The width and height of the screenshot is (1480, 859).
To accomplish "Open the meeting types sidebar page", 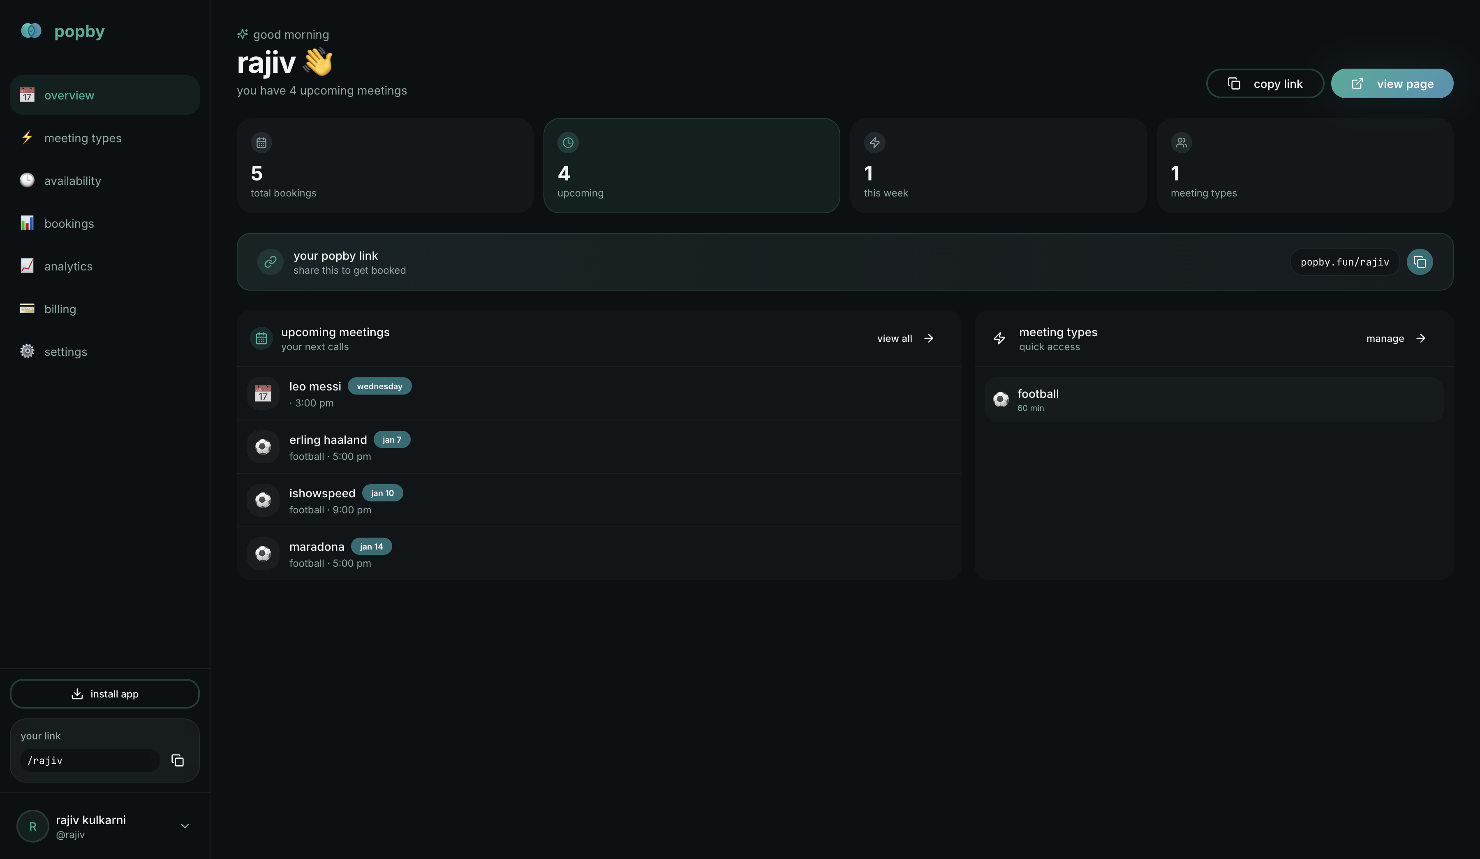I will [x=83, y=138].
